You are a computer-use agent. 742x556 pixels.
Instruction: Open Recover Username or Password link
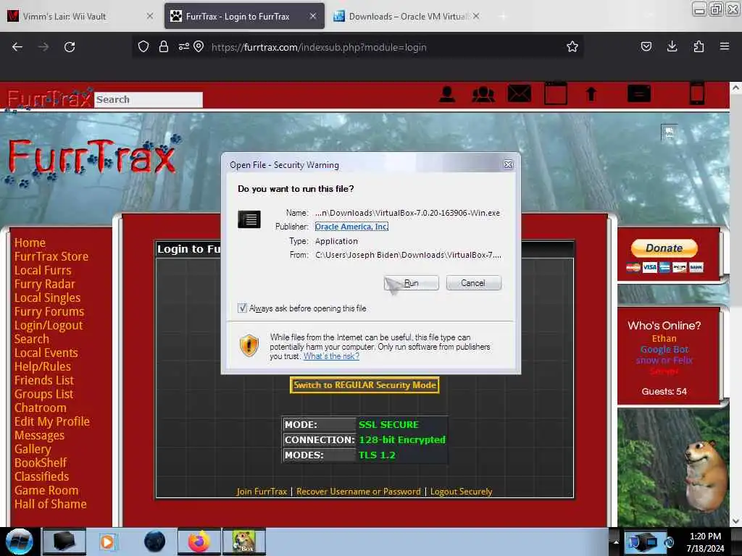click(x=358, y=492)
